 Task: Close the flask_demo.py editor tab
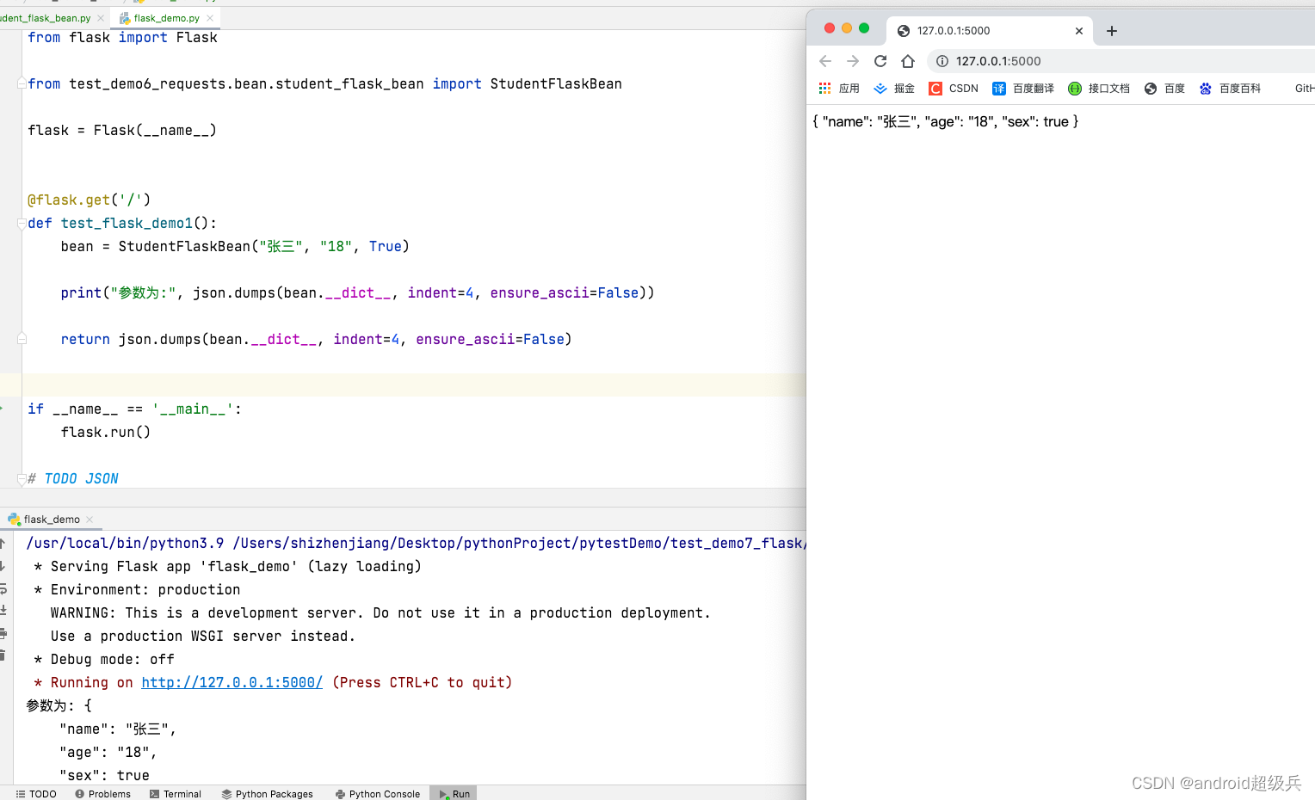pyautogui.click(x=210, y=18)
